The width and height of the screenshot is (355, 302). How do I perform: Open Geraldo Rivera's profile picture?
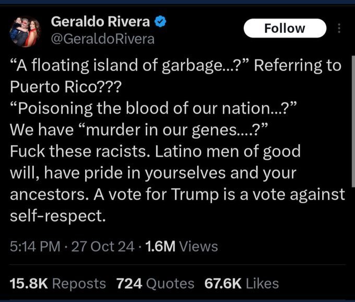click(x=25, y=31)
